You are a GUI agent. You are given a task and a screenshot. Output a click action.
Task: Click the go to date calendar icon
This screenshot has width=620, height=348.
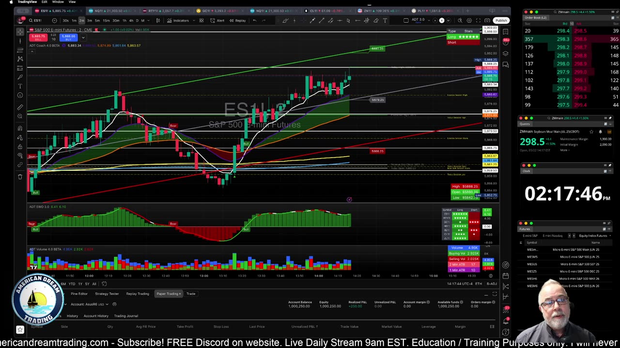(104, 284)
